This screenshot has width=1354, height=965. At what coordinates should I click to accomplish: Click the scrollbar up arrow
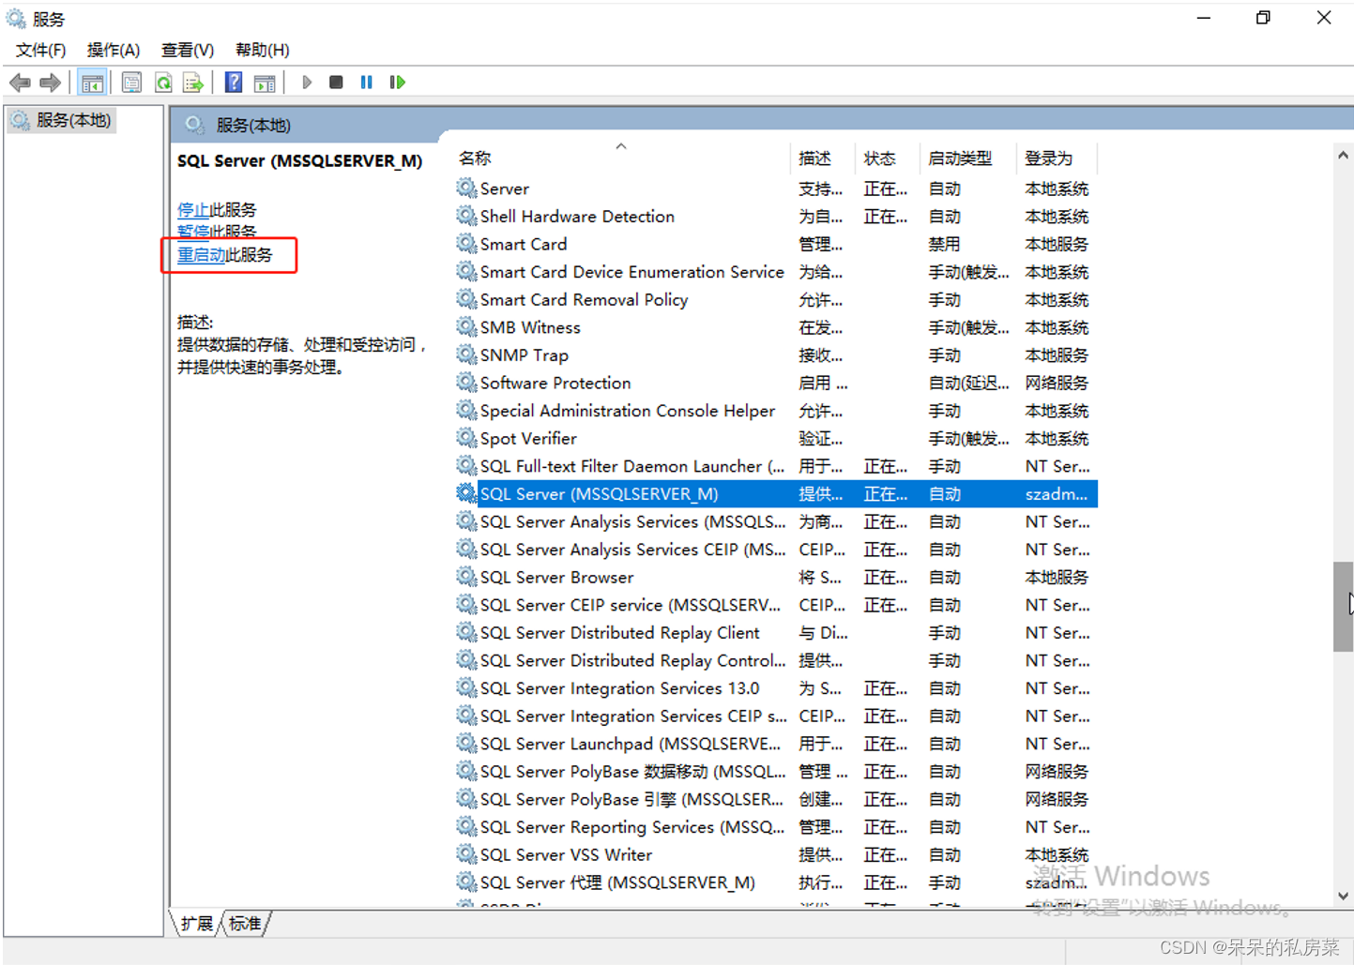pos(1343,156)
